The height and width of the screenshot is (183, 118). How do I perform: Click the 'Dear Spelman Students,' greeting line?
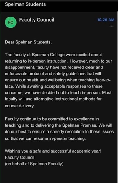[x=28, y=42]
